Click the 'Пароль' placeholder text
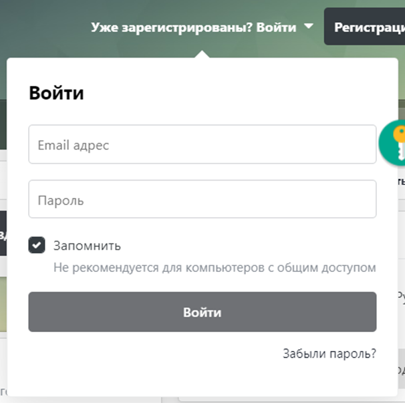405x403 pixels. (x=61, y=199)
